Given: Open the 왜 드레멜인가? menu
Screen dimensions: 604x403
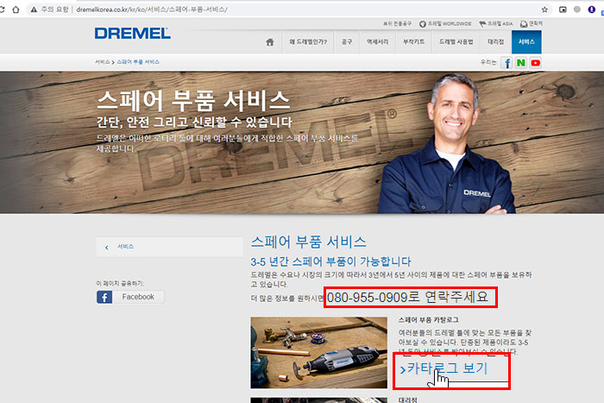Looking at the screenshot, I should click(x=308, y=42).
